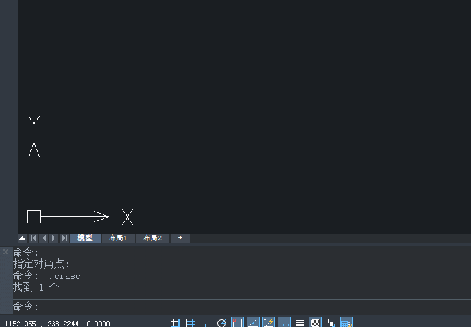The height and width of the screenshot is (327, 471).
Task: Toggle the selection cycling icon
Action: click(x=331, y=322)
